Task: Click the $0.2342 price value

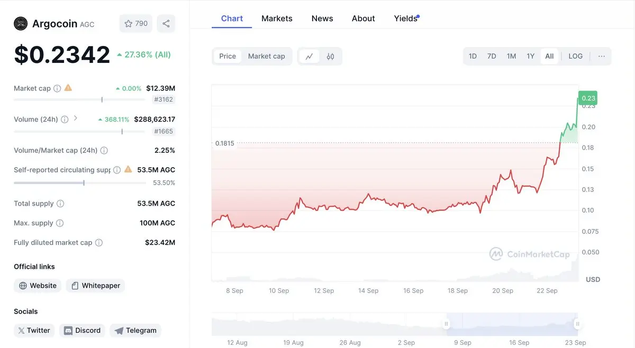Action: coord(62,55)
